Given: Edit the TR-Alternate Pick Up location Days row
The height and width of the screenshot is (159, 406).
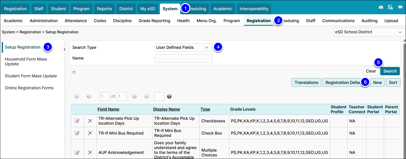Looking at the screenshot, I should click(77, 121).
